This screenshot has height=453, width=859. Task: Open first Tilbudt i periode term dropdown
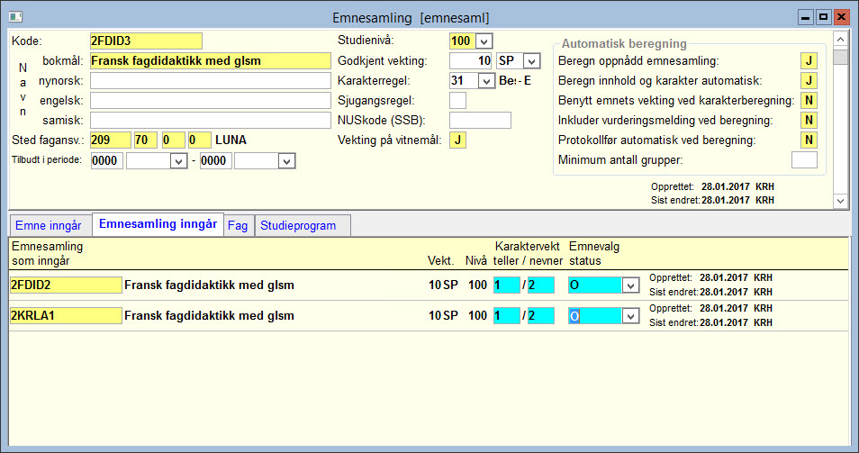pyautogui.click(x=178, y=161)
